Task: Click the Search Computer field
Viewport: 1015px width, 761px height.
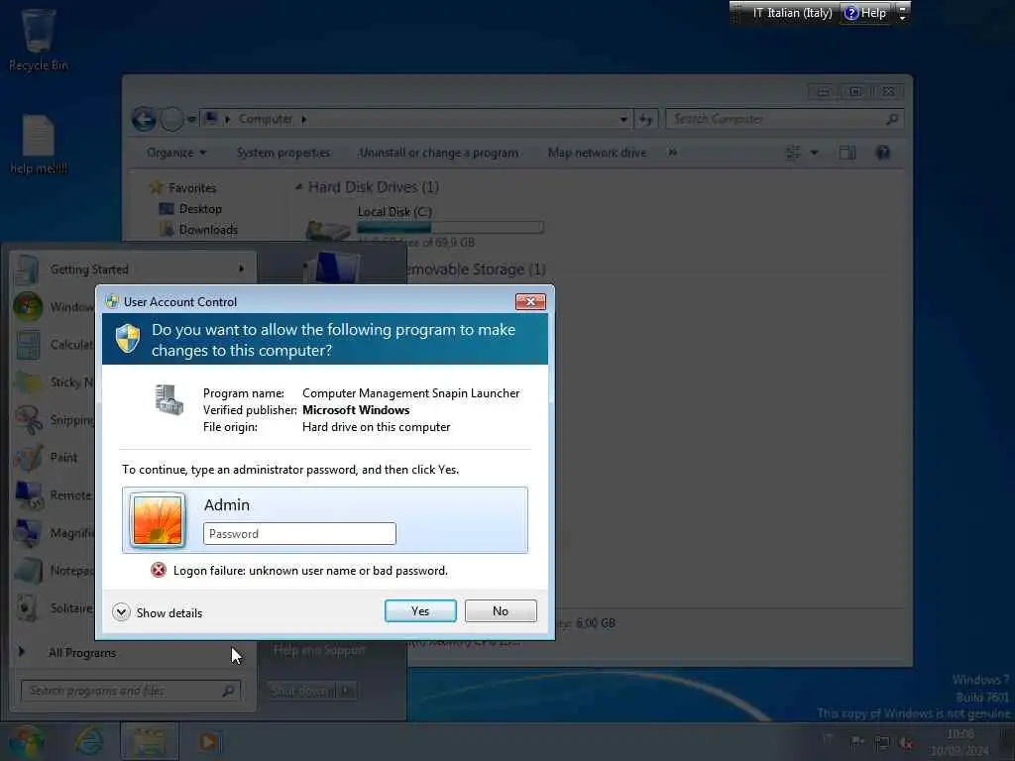Action: [784, 119]
